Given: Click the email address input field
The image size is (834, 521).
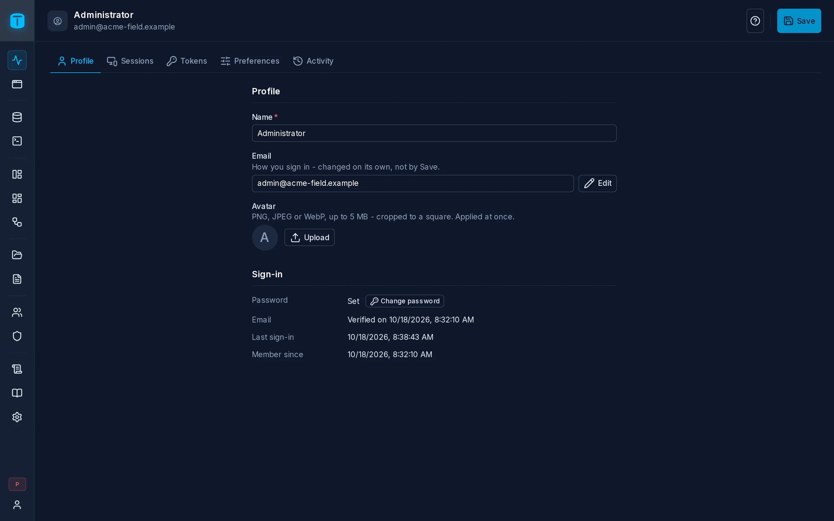Looking at the screenshot, I should tap(413, 183).
